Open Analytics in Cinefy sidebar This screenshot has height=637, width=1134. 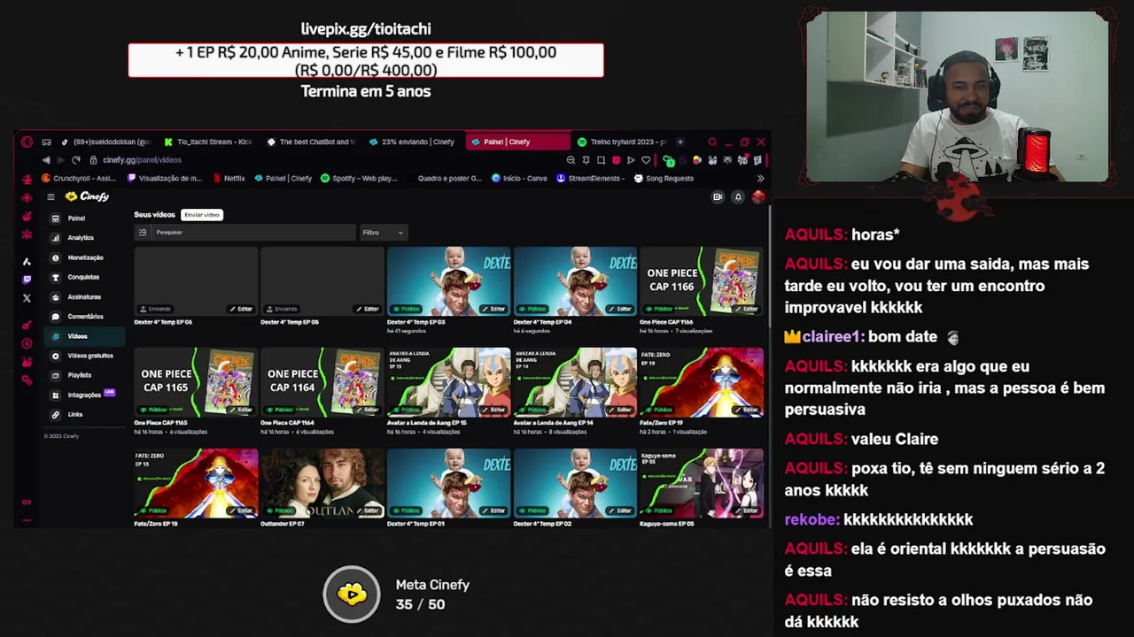tap(84, 237)
